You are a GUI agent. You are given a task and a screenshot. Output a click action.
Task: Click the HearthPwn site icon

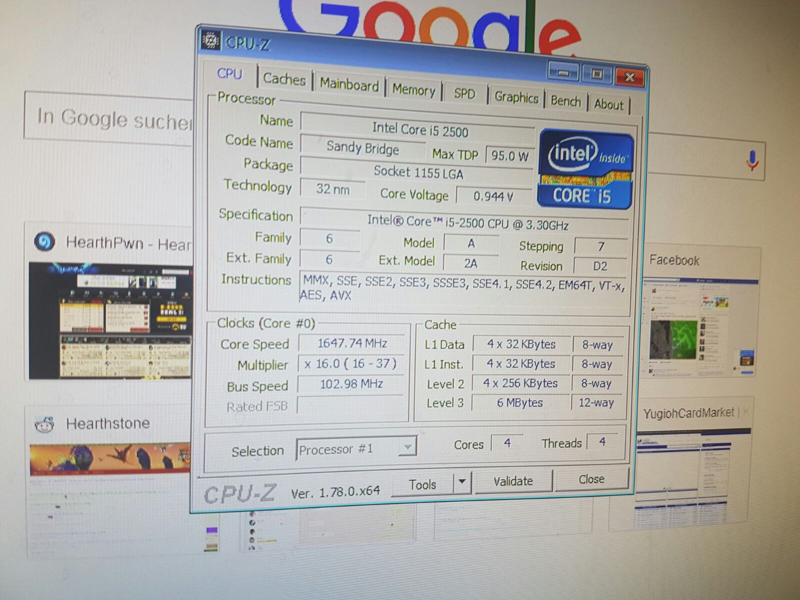click(x=44, y=242)
